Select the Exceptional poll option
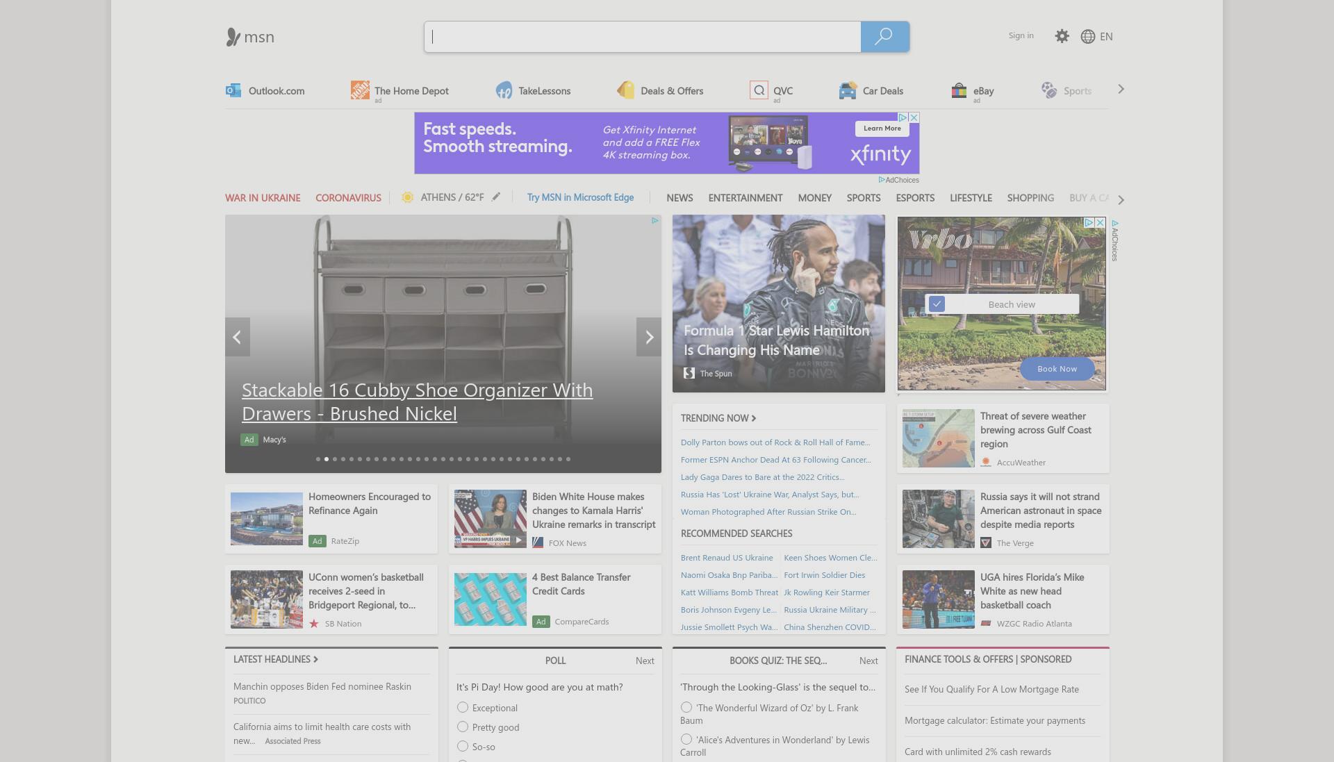 click(x=463, y=707)
